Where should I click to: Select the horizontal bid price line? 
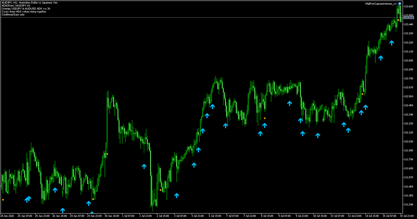[x=202, y=17]
